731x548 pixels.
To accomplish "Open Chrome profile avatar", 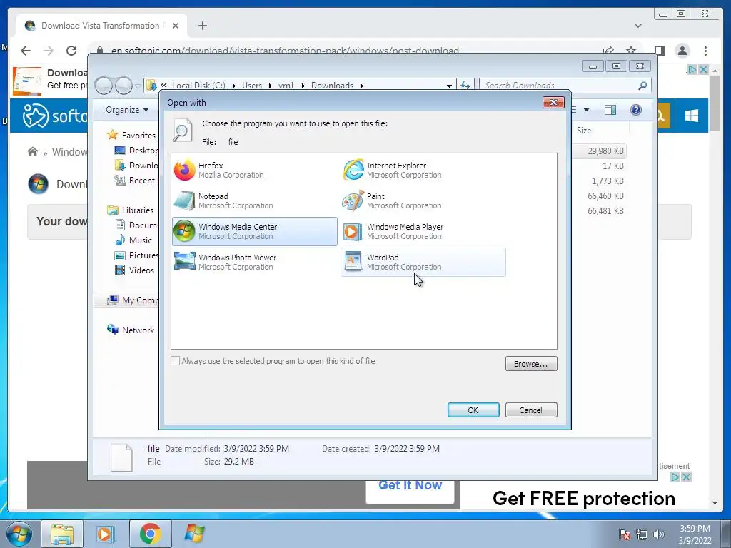I will tap(682, 51).
